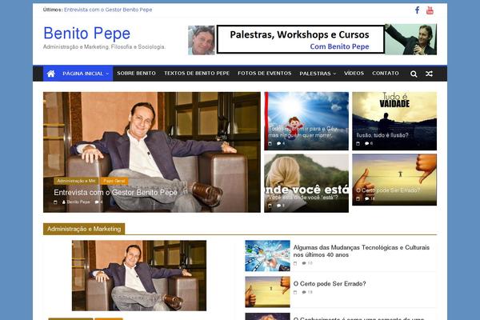Click comment icon on Entrevista featured post
Viewport: 480px width, 320px height.
[x=97, y=202]
